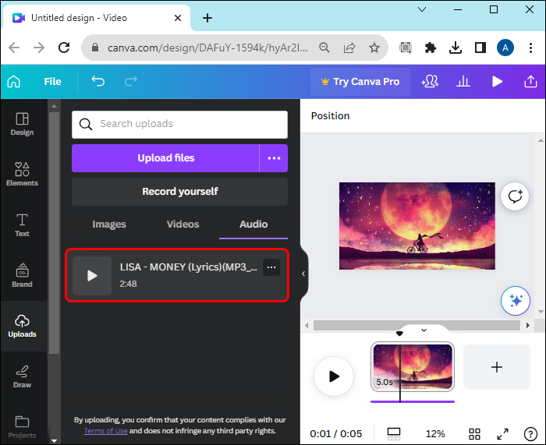Open the Projects sidebar panel

[x=23, y=427]
